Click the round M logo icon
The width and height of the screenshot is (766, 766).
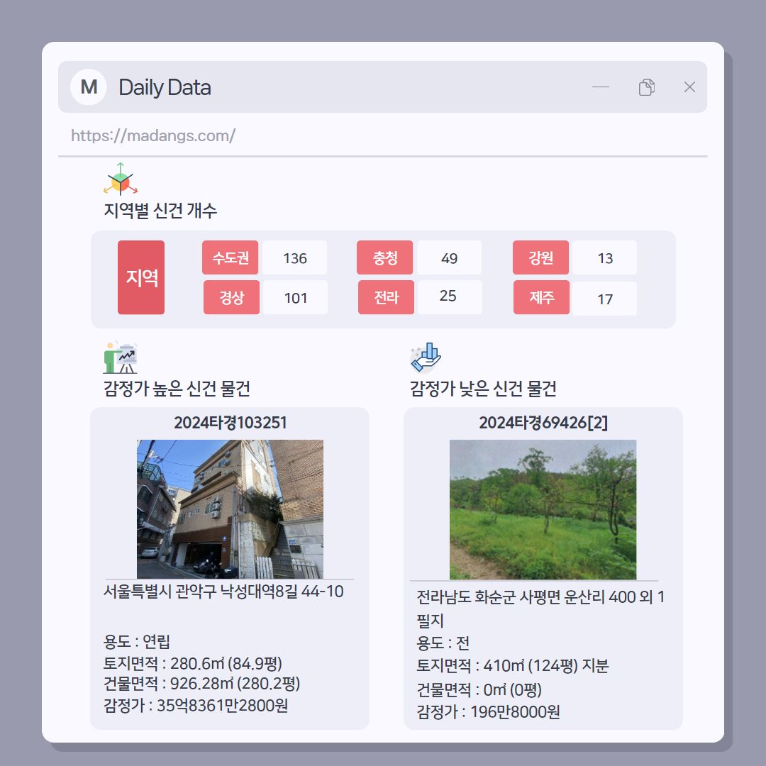(x=89, y=87)
